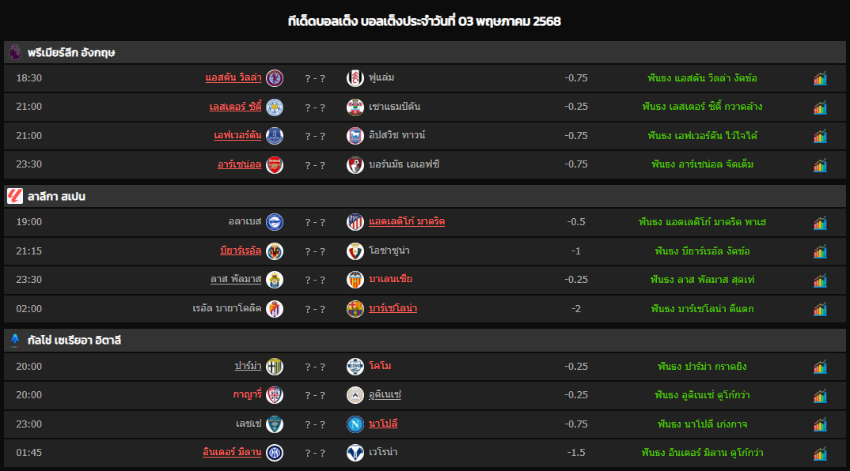Screen dimensions: 850x471
Task: Click the Villarreal club crest
Action: tap(275, 251)
